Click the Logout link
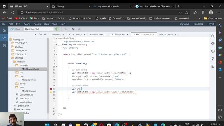 pos(211,24)
